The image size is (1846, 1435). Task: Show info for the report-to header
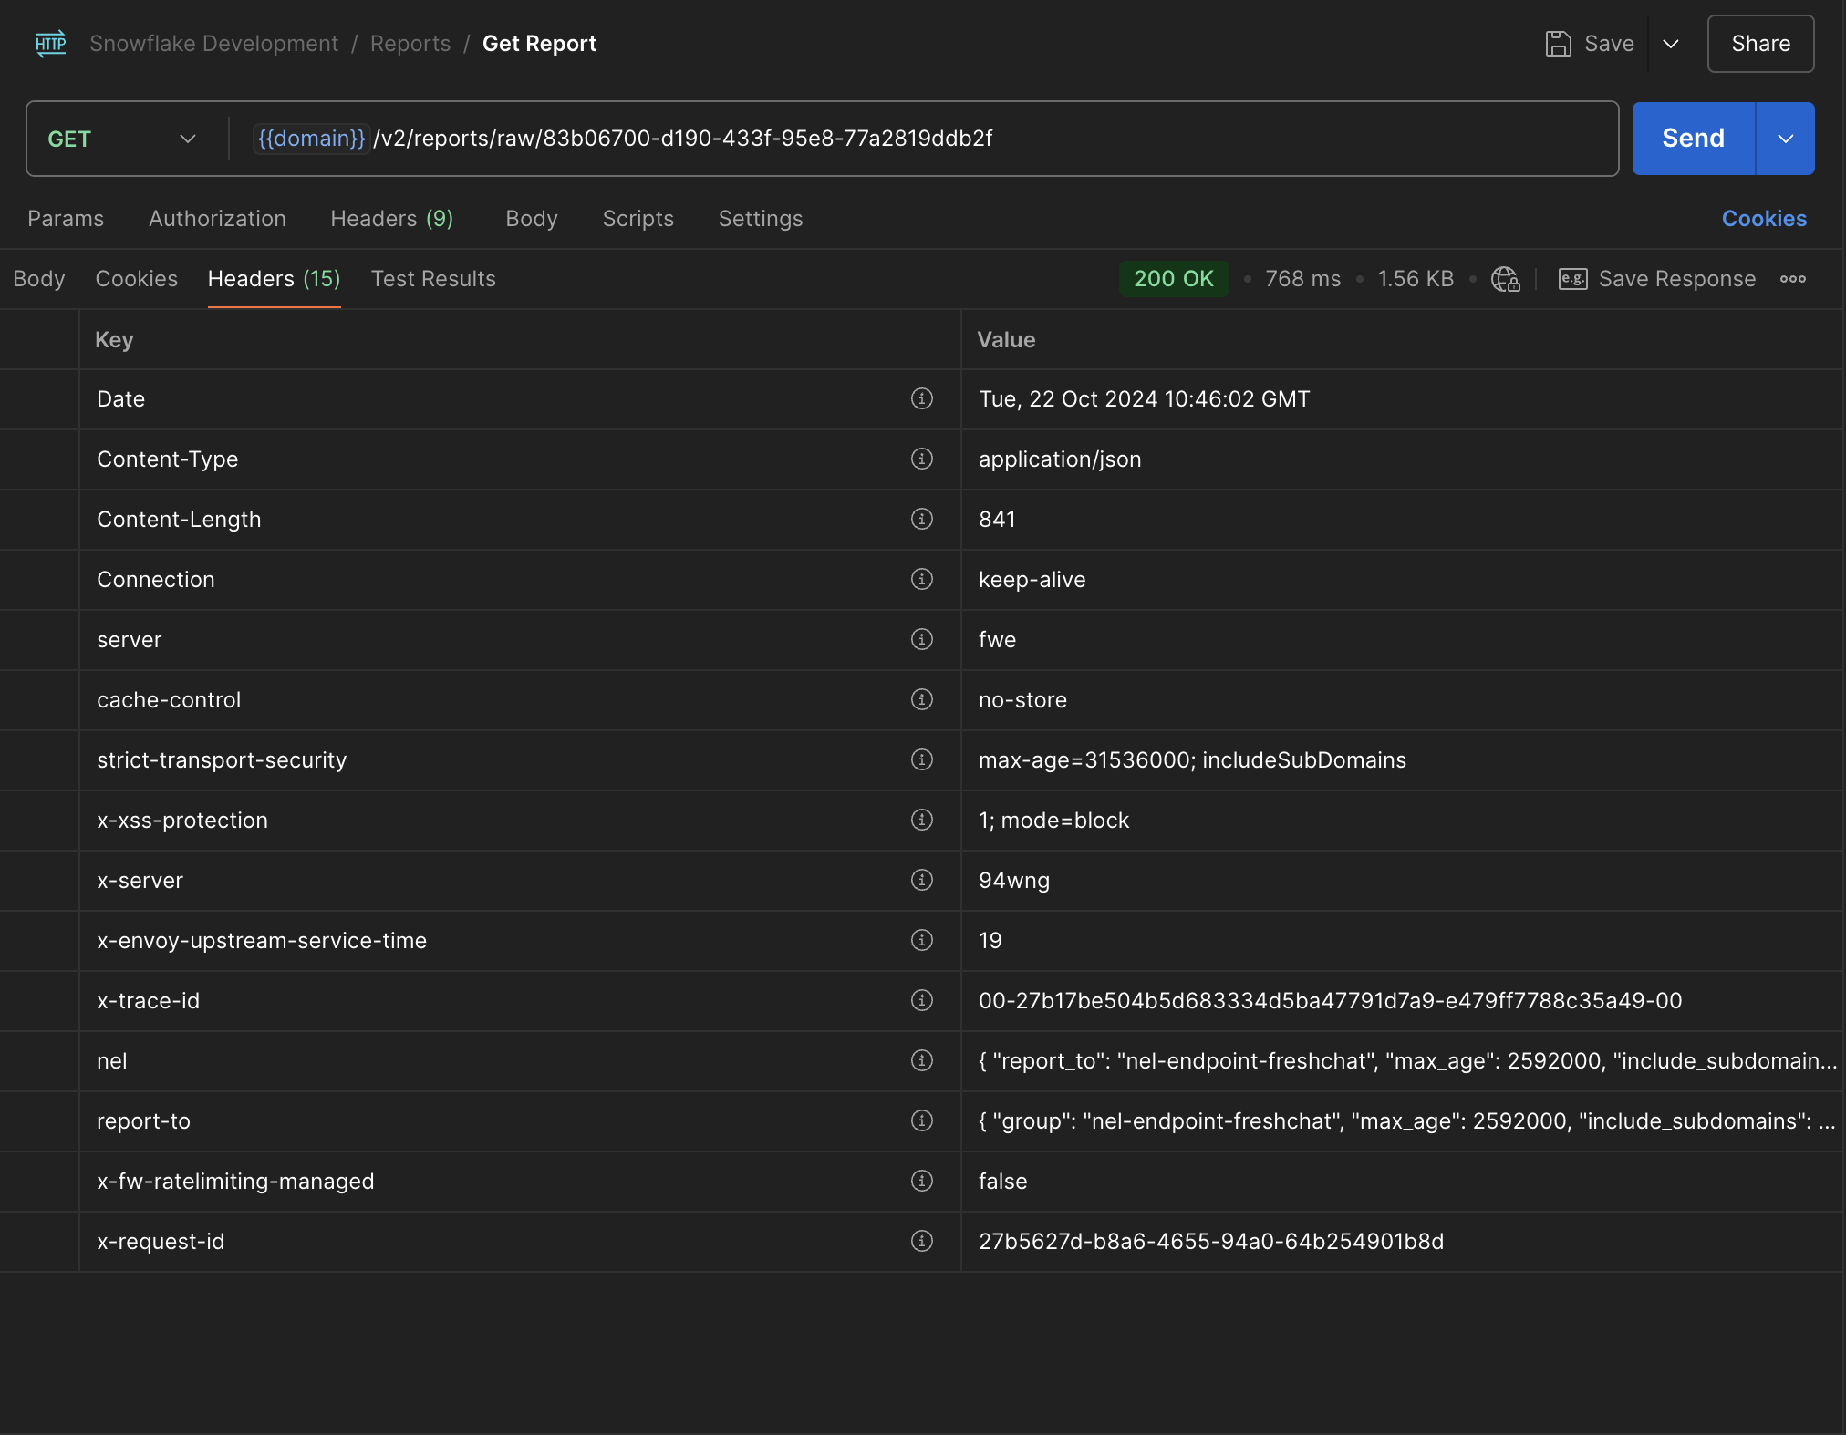click(922, 1120)
